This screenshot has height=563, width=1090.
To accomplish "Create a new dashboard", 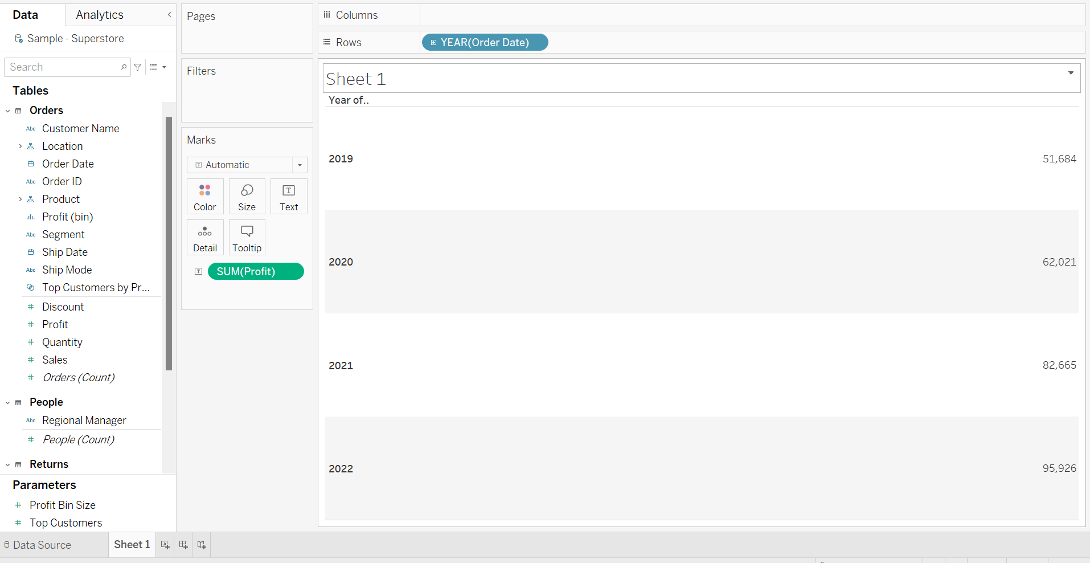I will click(x=183, y=544).
